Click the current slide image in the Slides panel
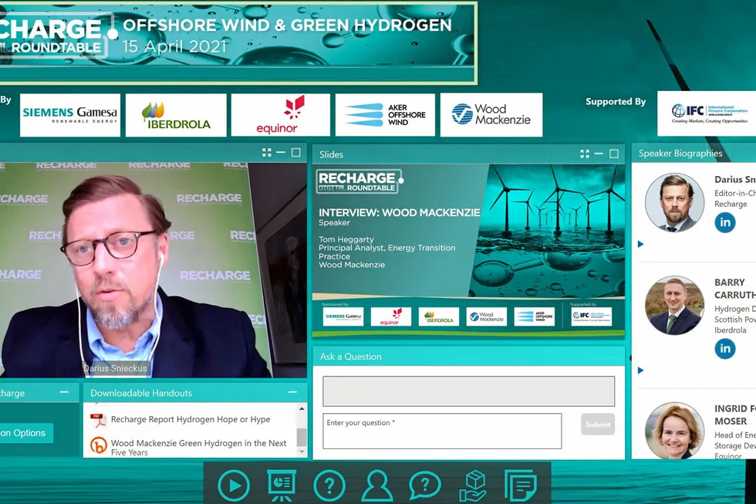This screenshot has width=756, height=504. [x=469, y=250]
